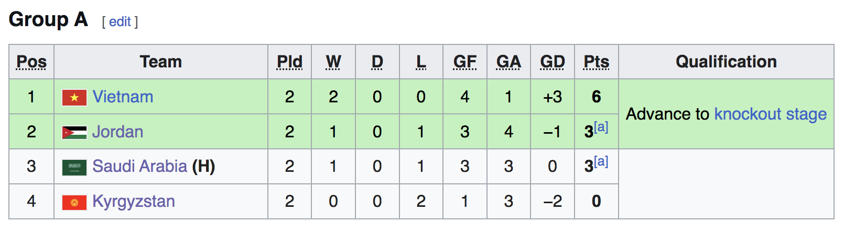Screen dimensions: 844x234
Task: Open footnote [a] in Saudi Arabia's row
Action: pos(601,162)
